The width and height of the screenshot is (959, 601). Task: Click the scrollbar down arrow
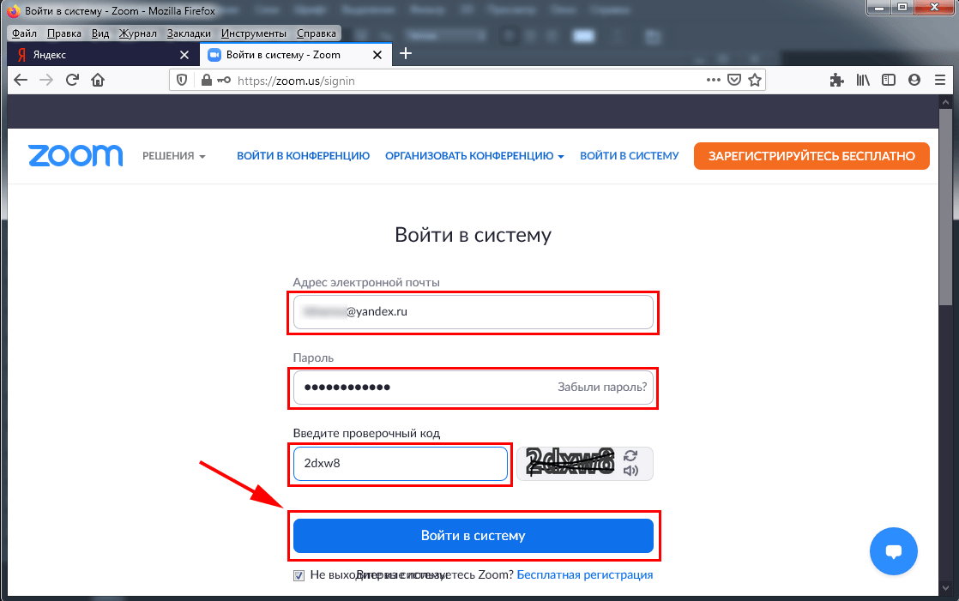click(x=945, y=589)
